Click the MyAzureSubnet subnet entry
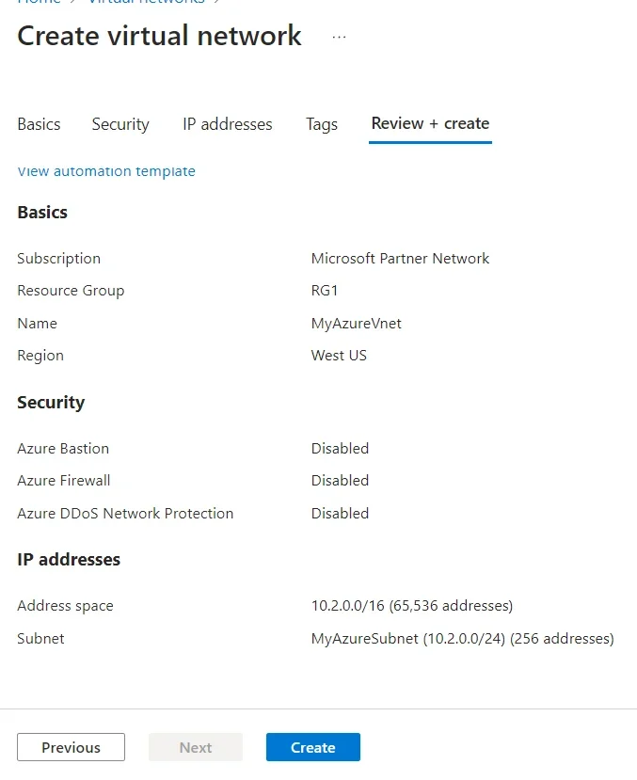The width and height of the screenshot is (637, 780). pyautogui.click(x=461, y=638)
